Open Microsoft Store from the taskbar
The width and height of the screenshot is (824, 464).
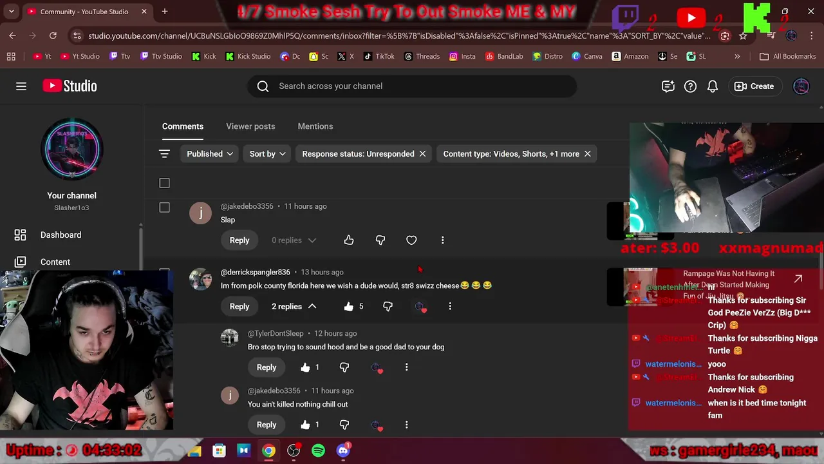pyautogui.click(x=219, y=451)
